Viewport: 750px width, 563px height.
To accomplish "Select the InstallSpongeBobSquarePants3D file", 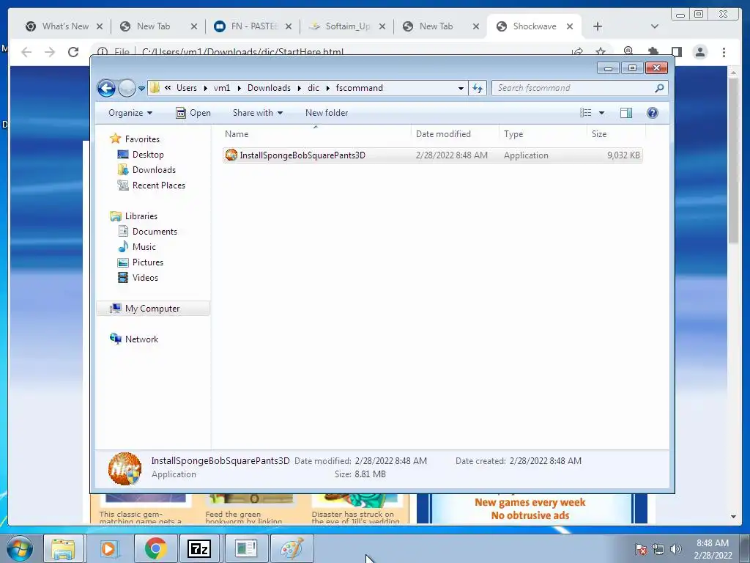I will (x=432, y=155).
